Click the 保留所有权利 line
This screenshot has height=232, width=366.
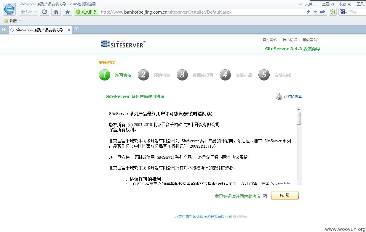coord(123,130)
